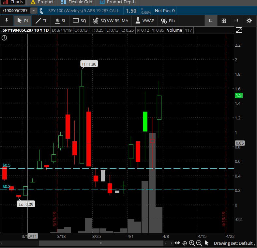
Task: Click the Net Pos: 0 label
Action: (x=165, y=11)
